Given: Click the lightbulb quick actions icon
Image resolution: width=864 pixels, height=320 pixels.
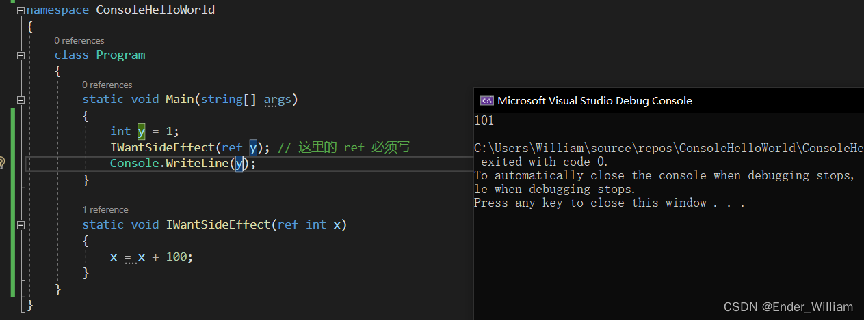Looking at the screenshot, I should [x=2, y=163].
